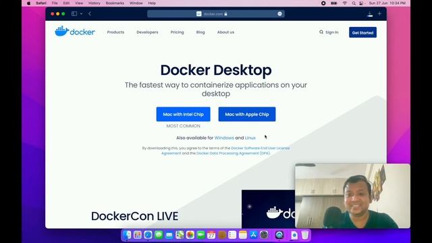432x243 pixels.
Task: Open Finder from the Dock
Action: tap(127, 235)
